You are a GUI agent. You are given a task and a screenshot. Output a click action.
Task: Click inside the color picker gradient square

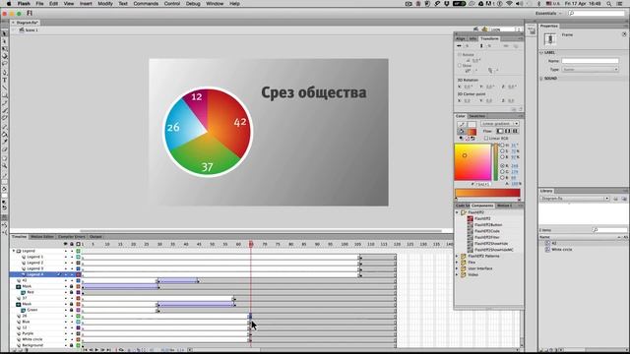click(x=472, y=162)
